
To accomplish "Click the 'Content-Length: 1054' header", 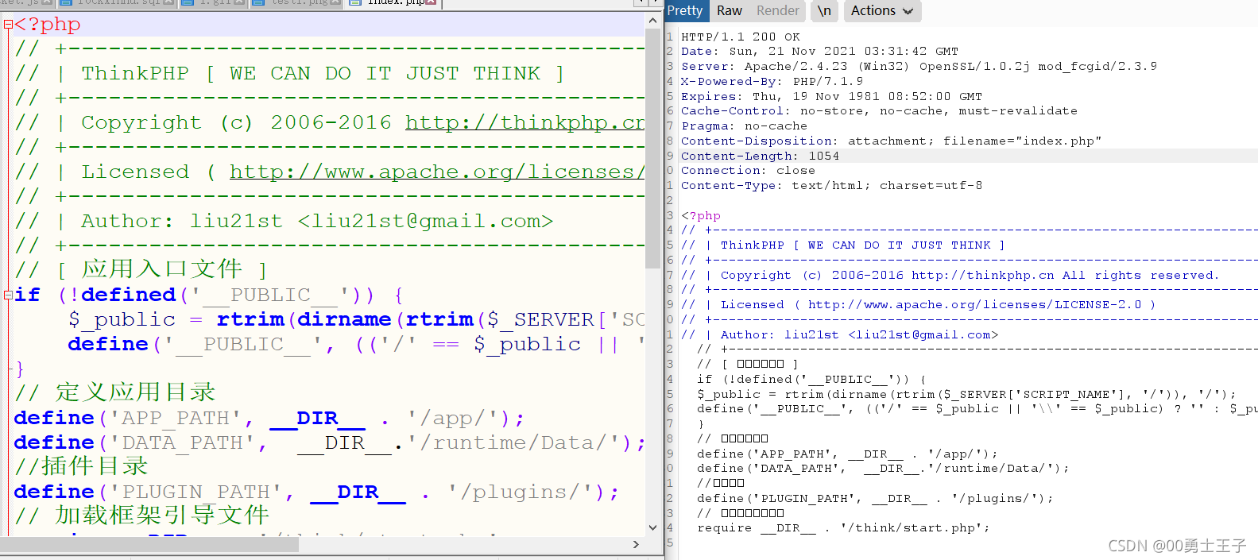I will click(760, 156).
